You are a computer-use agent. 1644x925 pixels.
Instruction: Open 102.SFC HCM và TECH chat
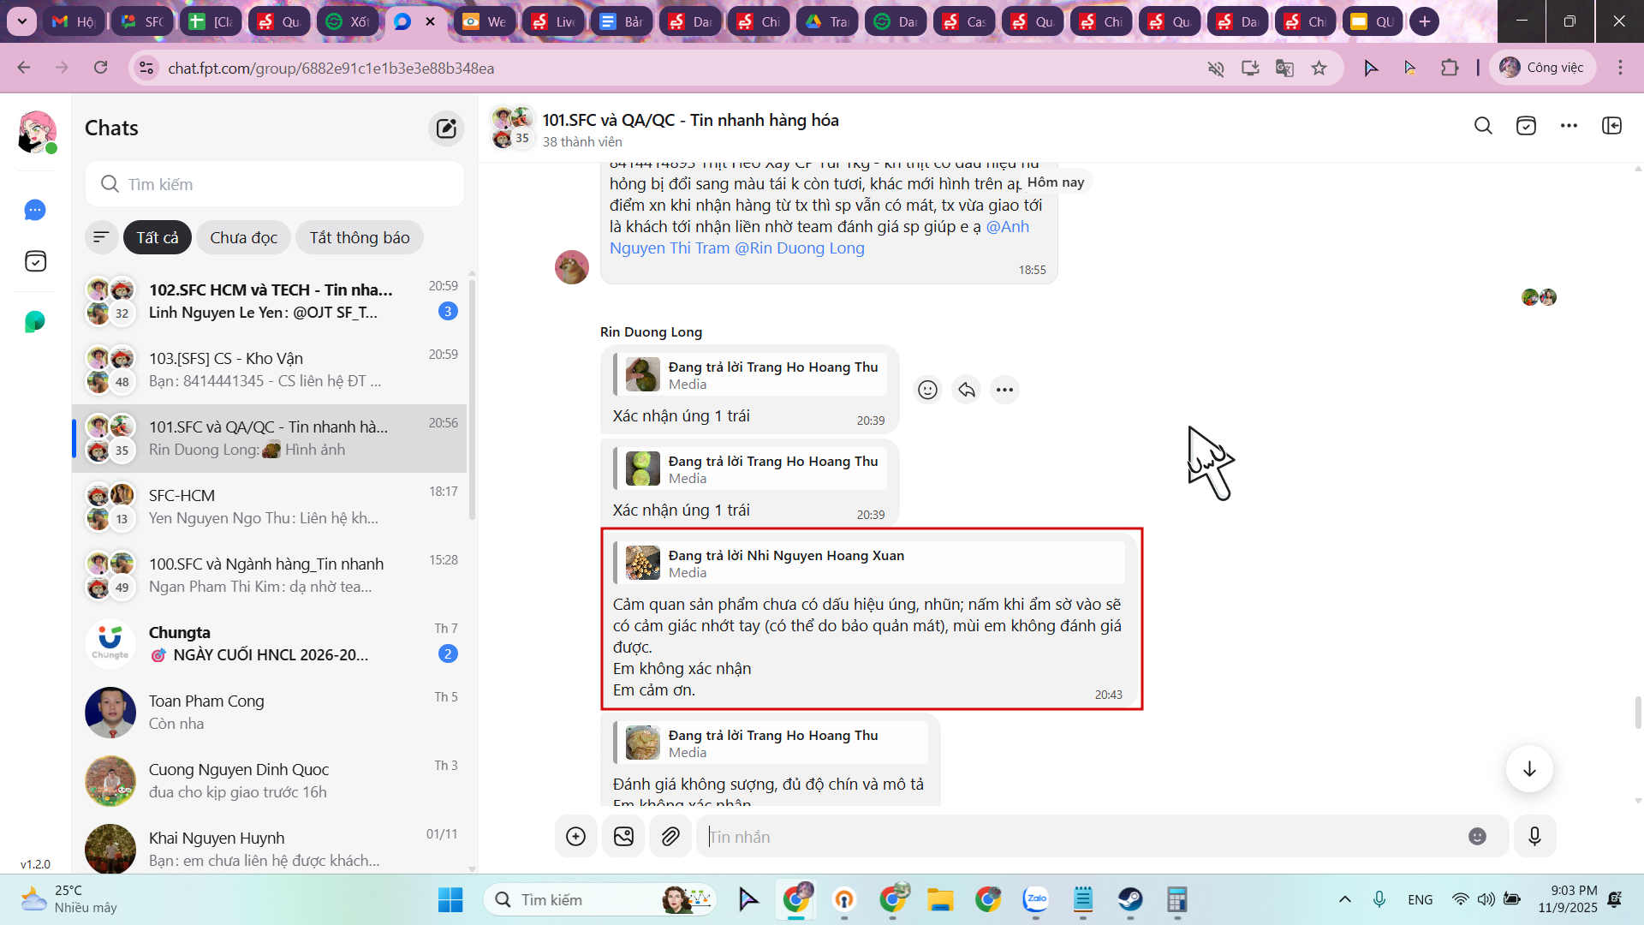click(x=270, y=301)
